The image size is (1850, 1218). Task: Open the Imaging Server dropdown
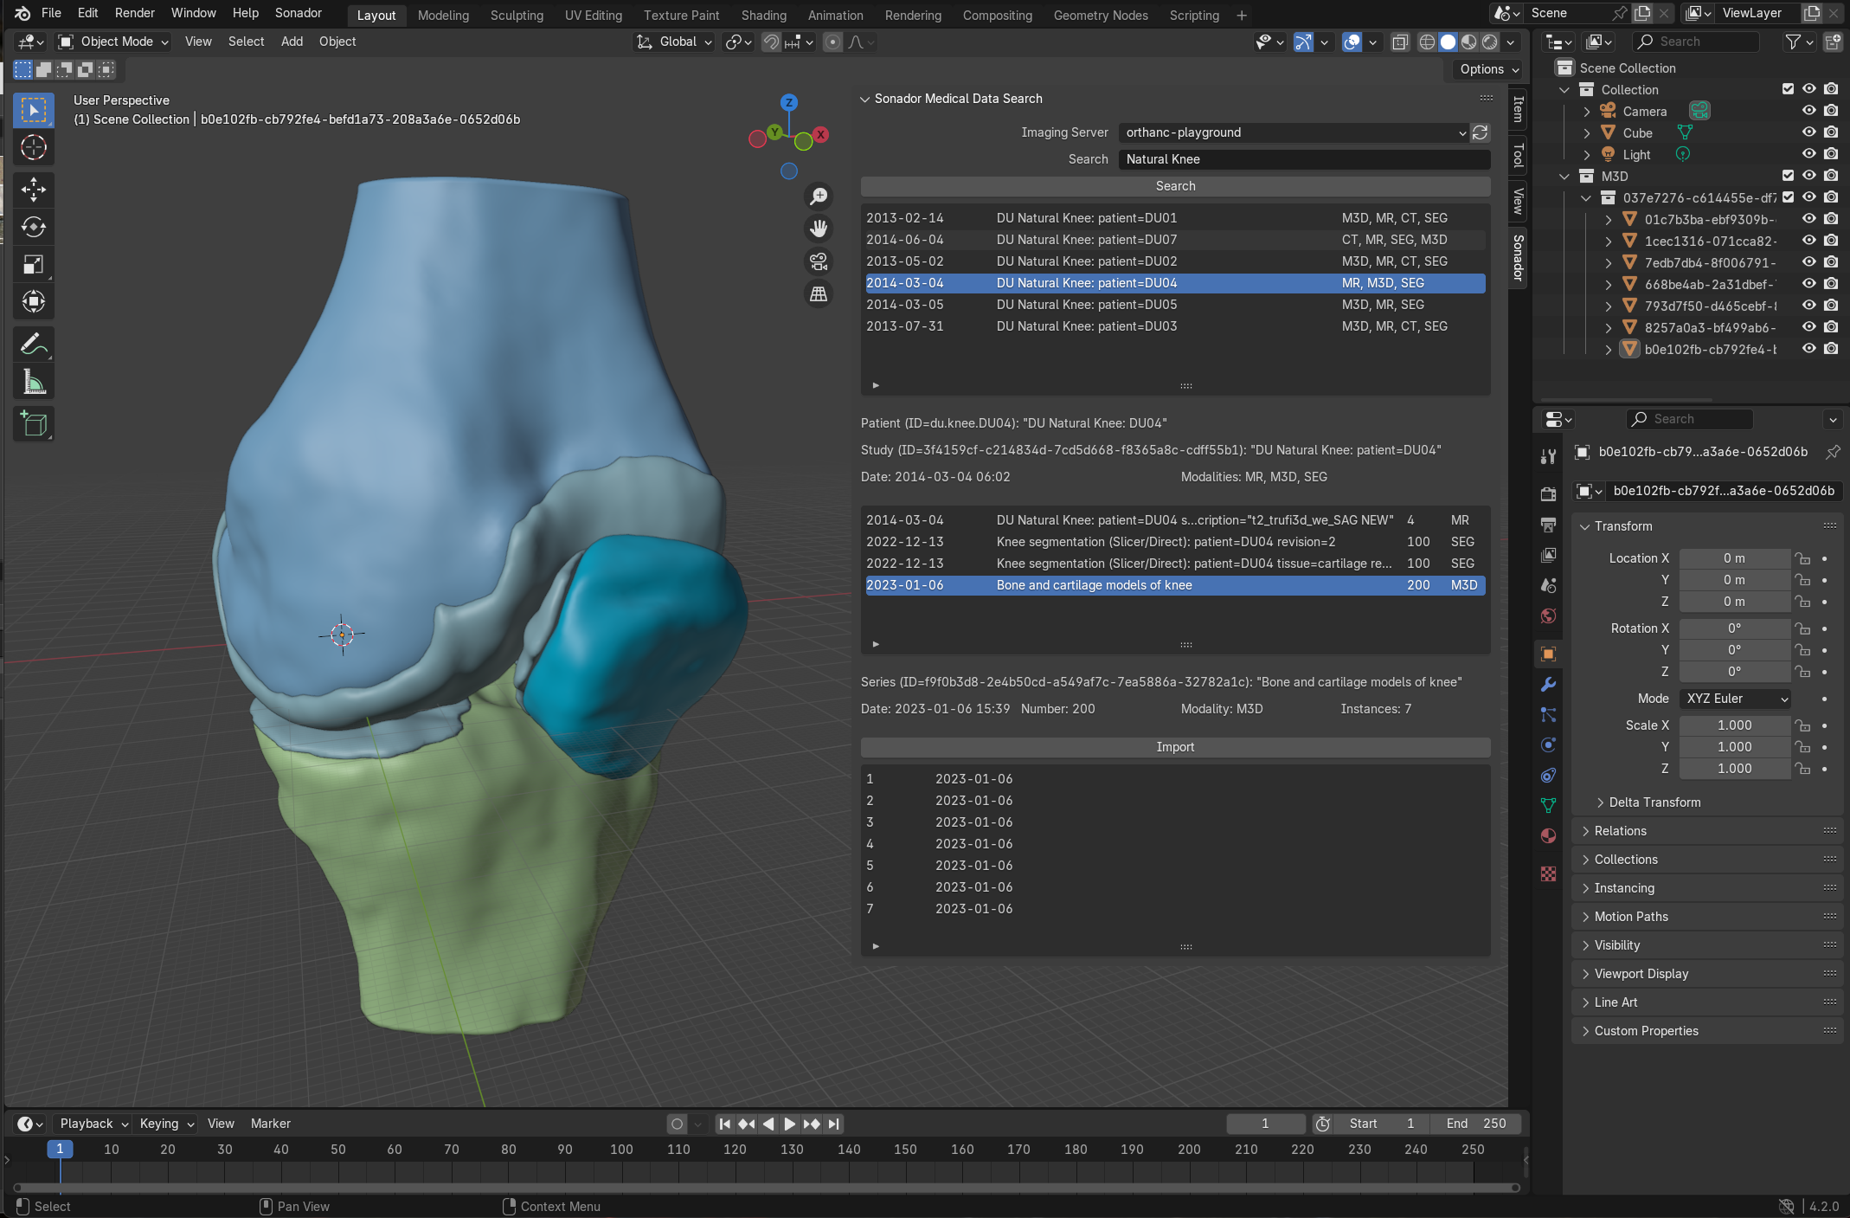pyautogui.click(x=1294, y=132)
